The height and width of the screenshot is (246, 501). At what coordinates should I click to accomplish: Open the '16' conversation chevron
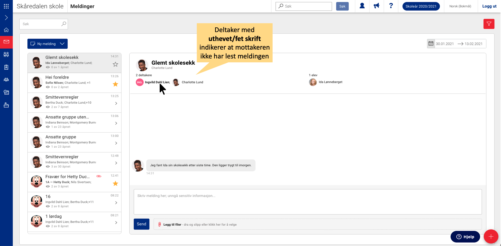[116, 203]
